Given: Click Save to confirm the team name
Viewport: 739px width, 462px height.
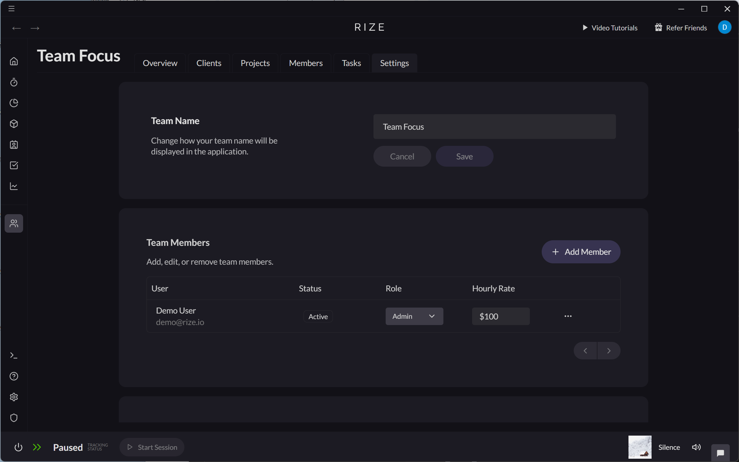Looking at the screenshot, I should click(x=464, y=156).
